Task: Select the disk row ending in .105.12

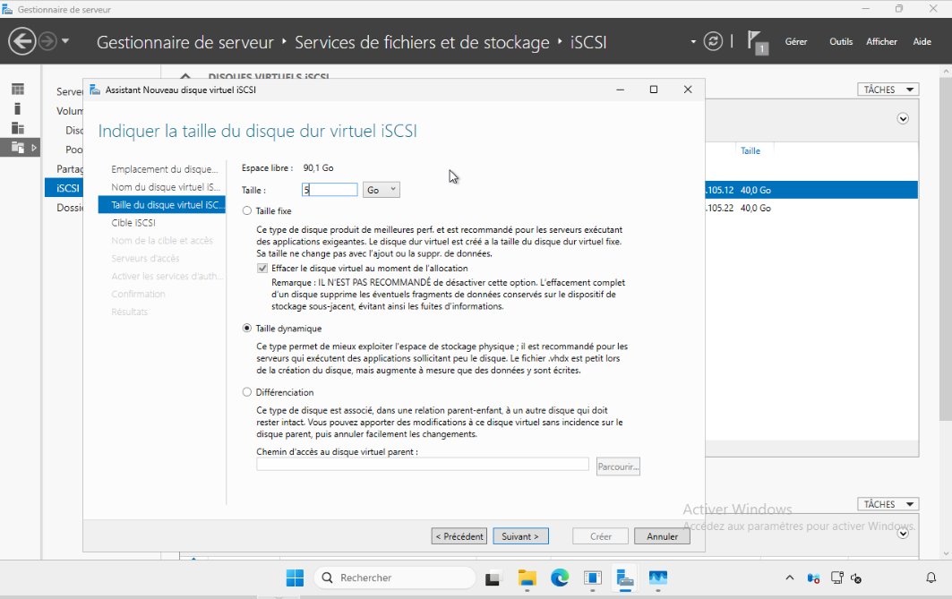Action: [x=811, y=190]
